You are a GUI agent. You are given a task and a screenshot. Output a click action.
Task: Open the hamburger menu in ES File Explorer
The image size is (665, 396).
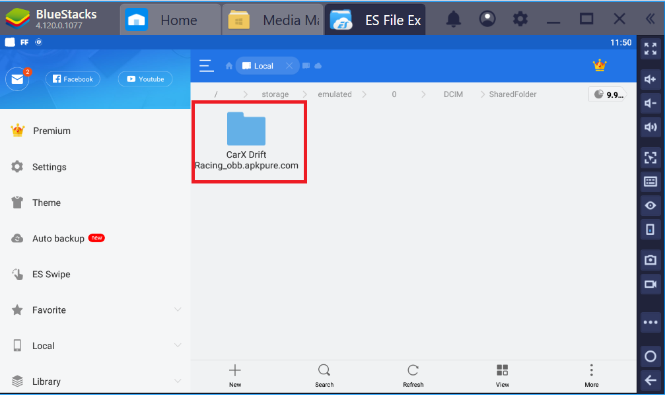[207, 66]
